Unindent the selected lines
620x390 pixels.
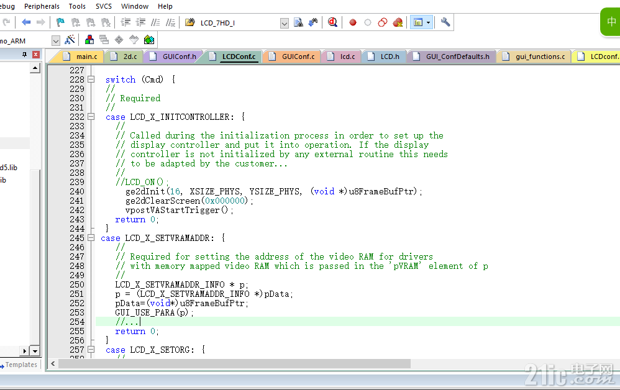pyautogui.click(x=140, y=22)
